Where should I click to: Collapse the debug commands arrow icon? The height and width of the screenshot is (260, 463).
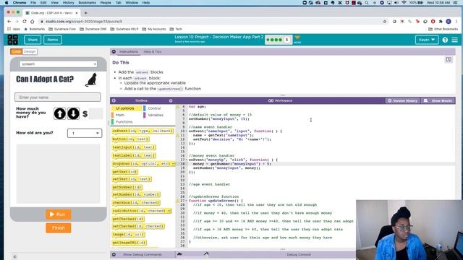[114, 254]
